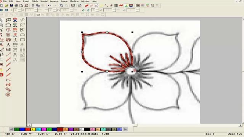Open the Arrange menu
Screen dimensions: 244x137
click(x=54, y=1)
